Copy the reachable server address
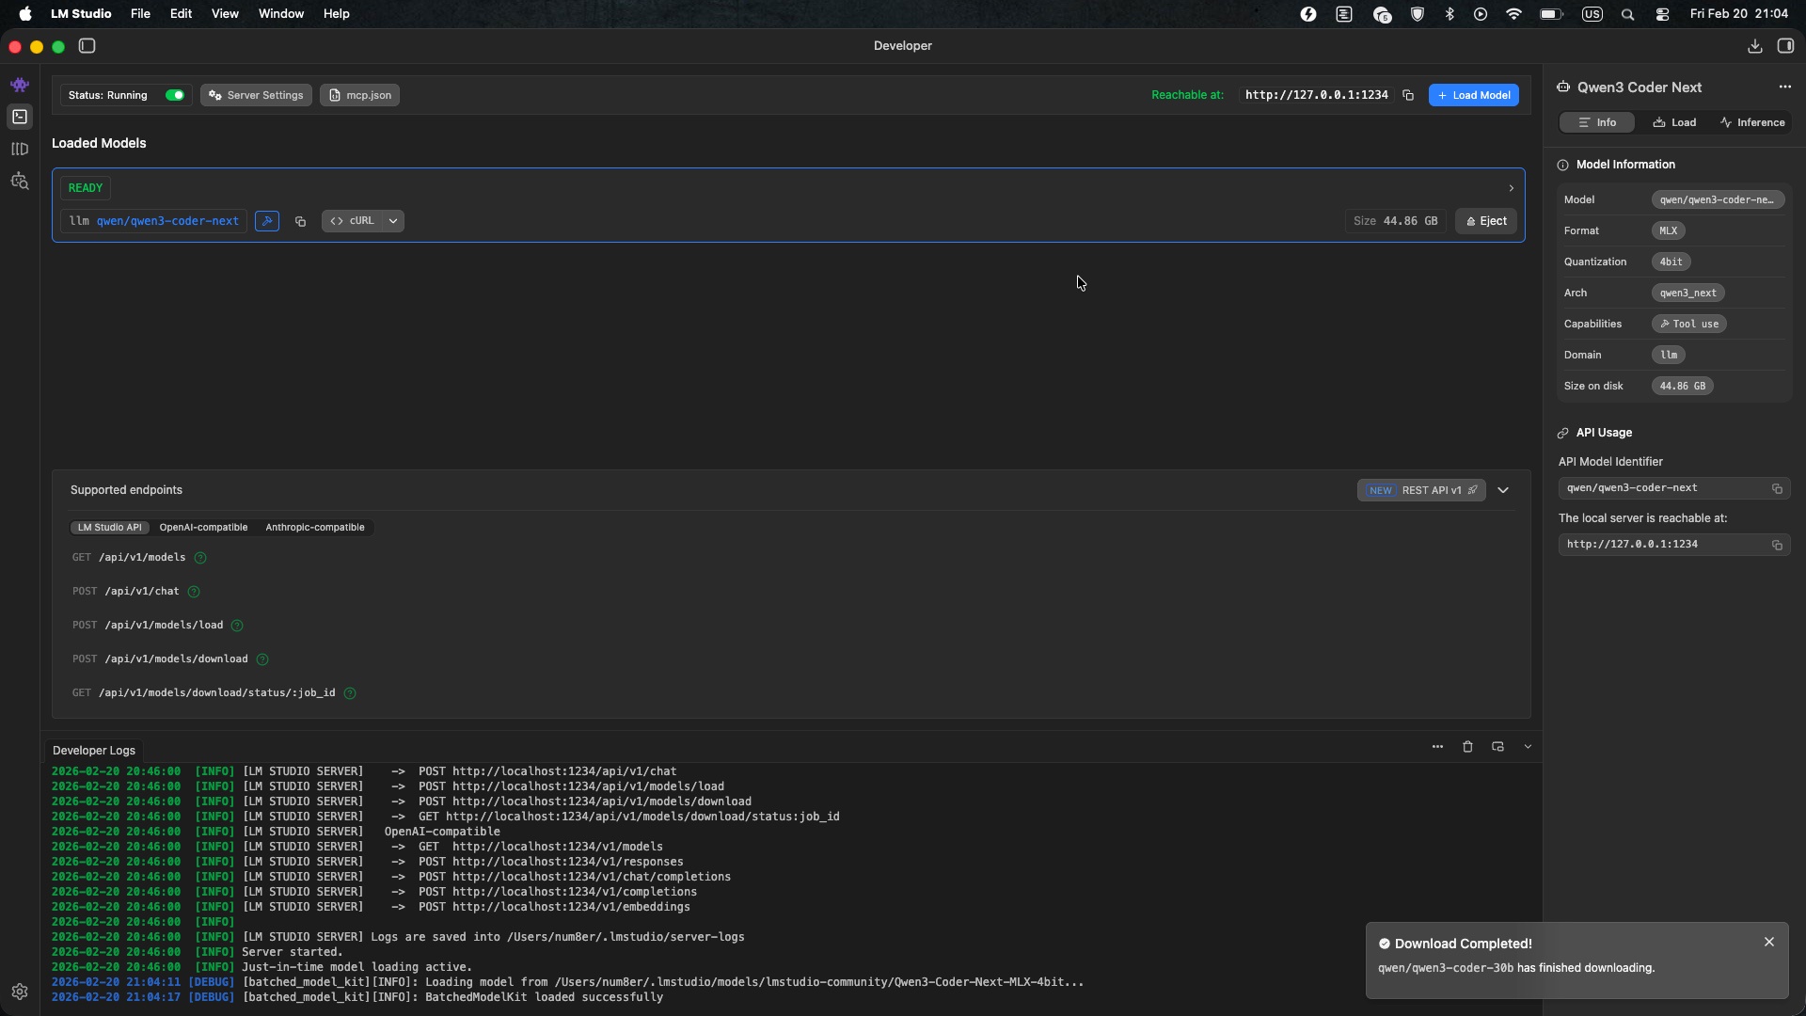Viewport: 1806px width, 1016px height. [x=1408, y=95]
